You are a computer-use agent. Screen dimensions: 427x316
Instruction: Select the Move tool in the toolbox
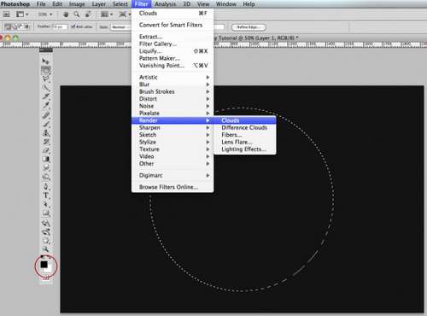45,61
